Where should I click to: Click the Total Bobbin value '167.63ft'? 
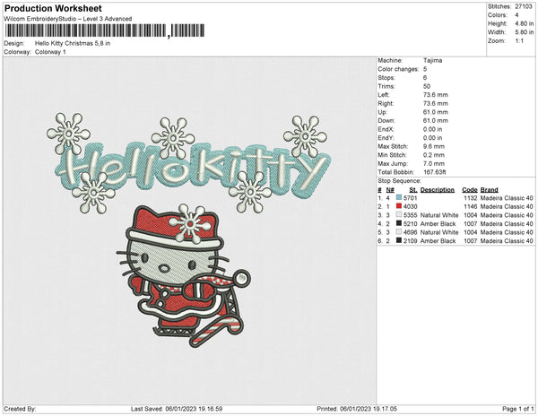tap(435, 172)
